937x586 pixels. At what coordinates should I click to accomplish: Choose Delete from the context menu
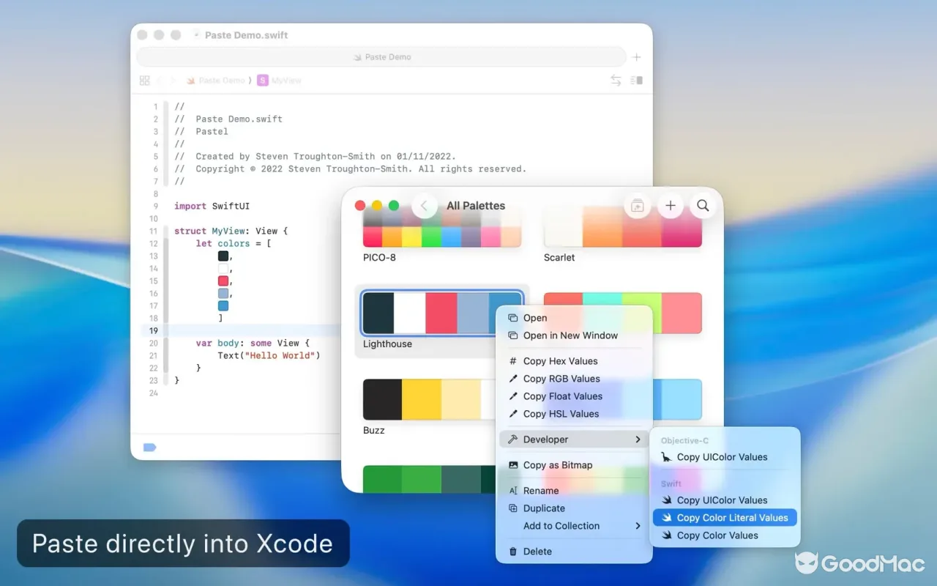[x=574, y=552]
